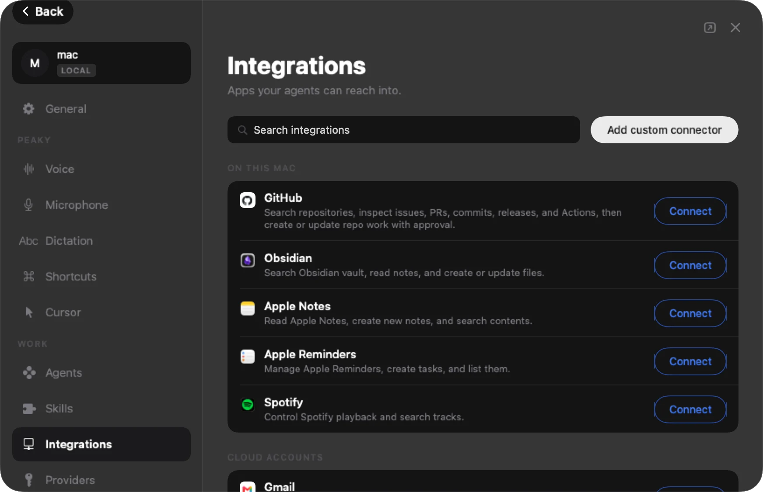Image resolution: width=763 pixels, height=492 pixels.
Task: Click the Agents cluster icon
Action: tap(29, 373)
